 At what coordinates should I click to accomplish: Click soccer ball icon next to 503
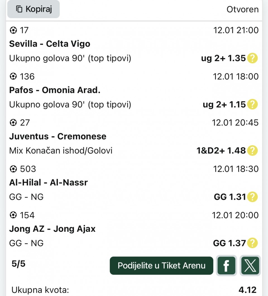(13, 169)
